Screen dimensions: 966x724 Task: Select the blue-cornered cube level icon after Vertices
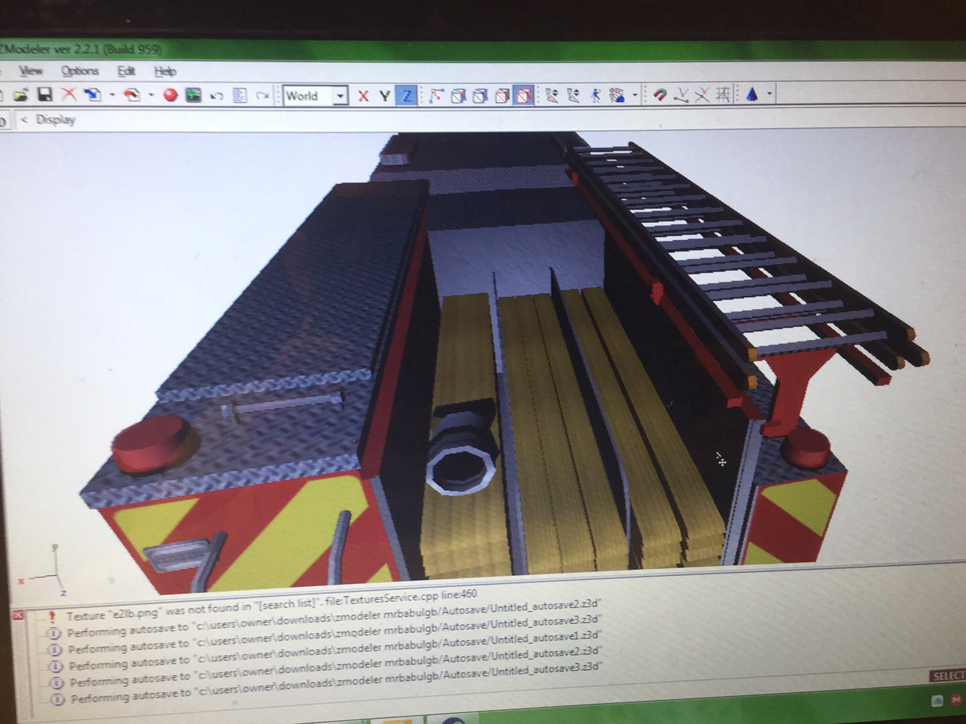458,97
